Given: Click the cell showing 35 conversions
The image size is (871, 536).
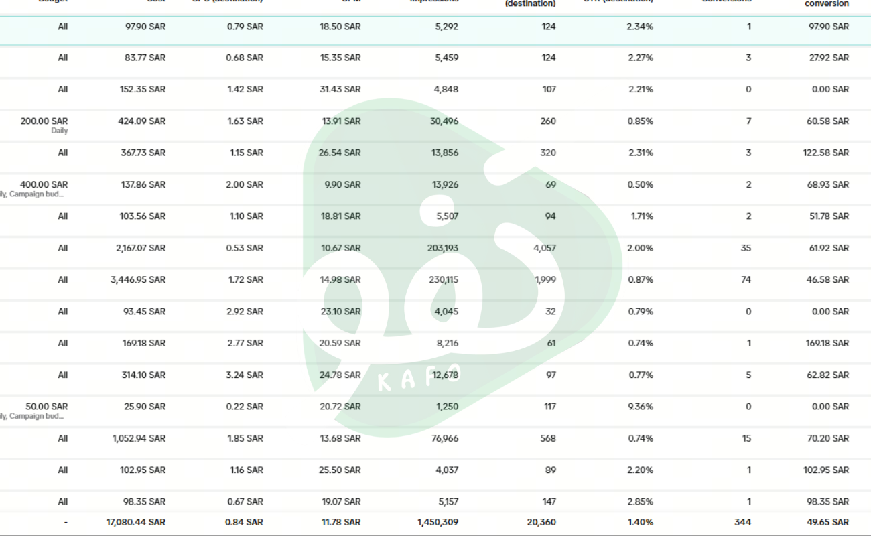Looking at the screenshot, I should click(x=746, y=248).
